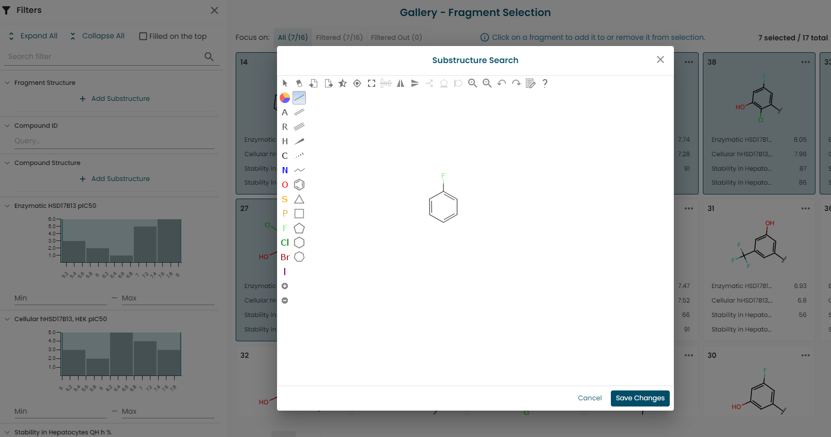The image size is (831, 437).
Task: Cancel the Substructure Search dialog
Action: pos(590,398)
